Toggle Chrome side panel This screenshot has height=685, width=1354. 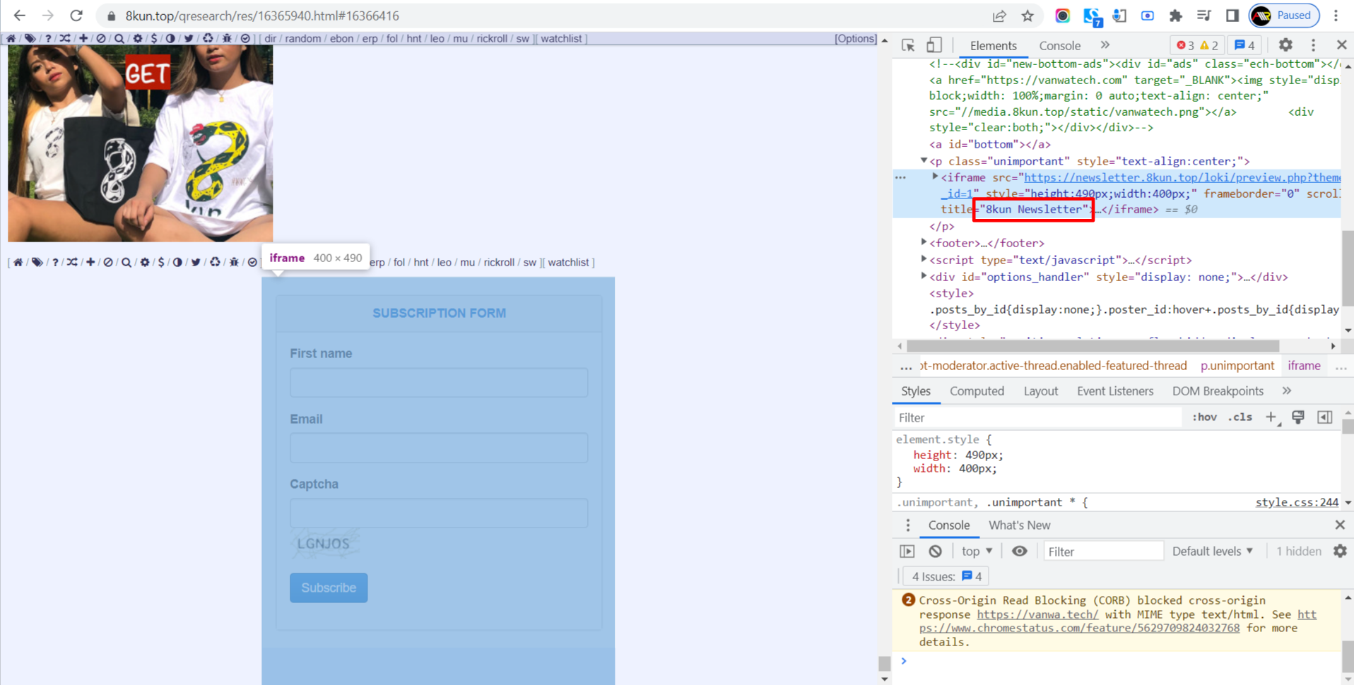pyautogui.click(x=1232, y=16)
